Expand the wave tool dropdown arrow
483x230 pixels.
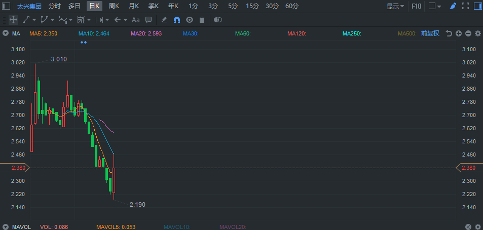tap(71, 20)
